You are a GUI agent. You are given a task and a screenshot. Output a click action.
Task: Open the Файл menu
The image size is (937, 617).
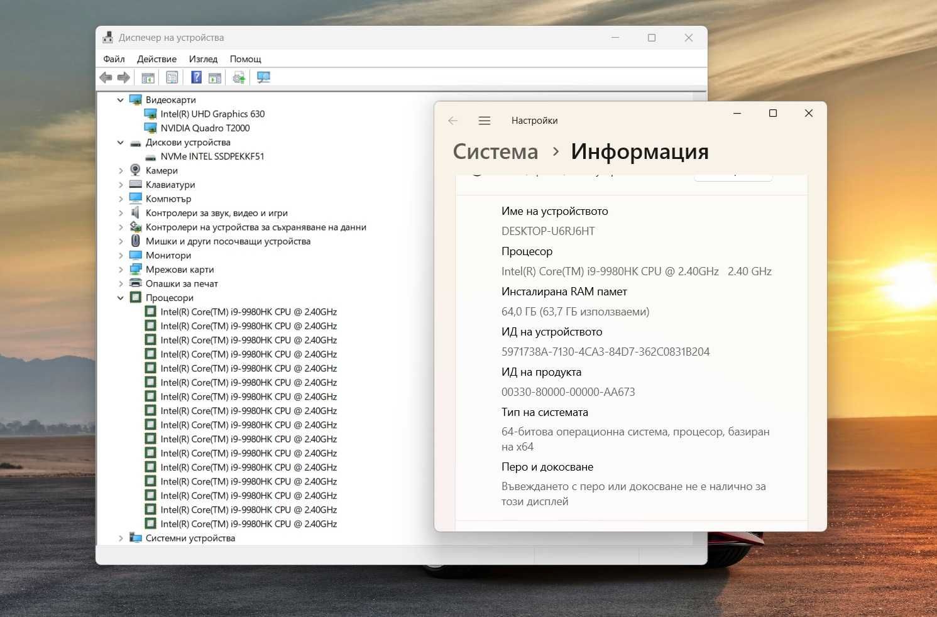pyautogui.click(x=114, y=59)
